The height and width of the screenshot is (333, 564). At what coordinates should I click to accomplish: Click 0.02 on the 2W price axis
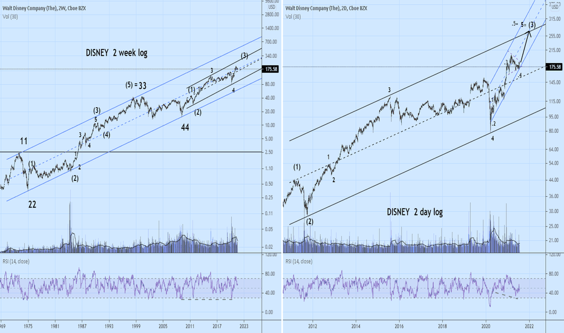pos(269,247)
